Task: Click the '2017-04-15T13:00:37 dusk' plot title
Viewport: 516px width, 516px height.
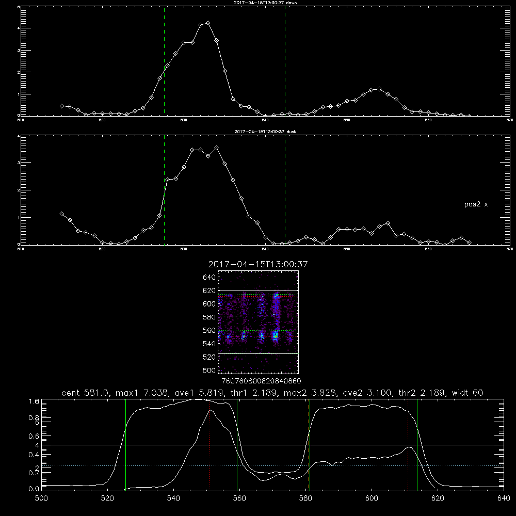Action: coord(265,132)
